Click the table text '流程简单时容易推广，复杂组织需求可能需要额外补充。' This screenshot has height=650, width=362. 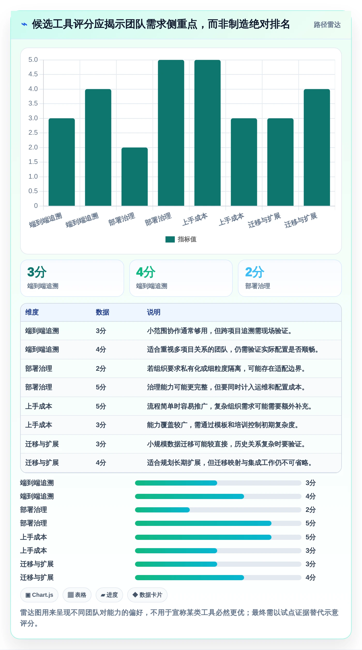coord(230,406)
